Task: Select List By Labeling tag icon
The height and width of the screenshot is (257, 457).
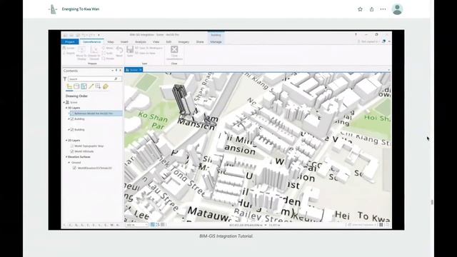Action: coord(106,86)
